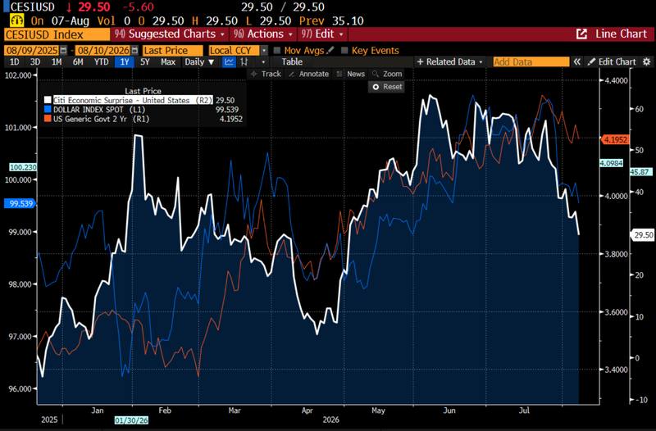Select the YTD range tab
This screenshot has width=656, height=431.
(101, 62)
